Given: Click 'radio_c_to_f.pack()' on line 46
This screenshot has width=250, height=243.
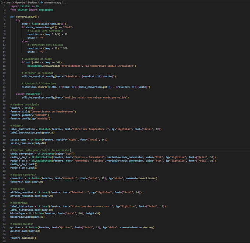Looking at the screenshot, I should (x=24, y=164).
